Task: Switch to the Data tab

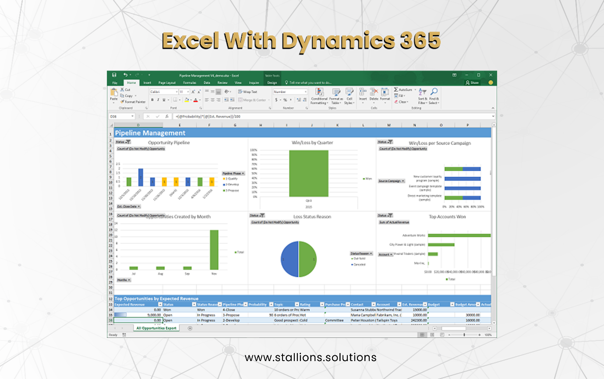Action: (x=207, y=83)
